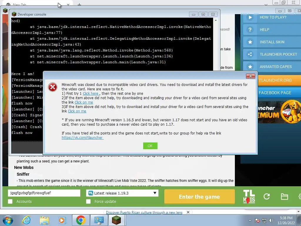Click the play icon beside HOW TO PLAY
This screenshot has height=226, width=301.
[x=250, y=17]
